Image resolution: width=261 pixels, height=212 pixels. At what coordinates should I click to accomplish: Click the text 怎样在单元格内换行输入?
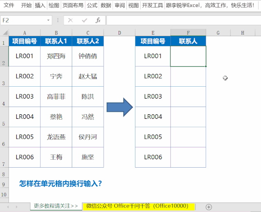tap(61, 184)
